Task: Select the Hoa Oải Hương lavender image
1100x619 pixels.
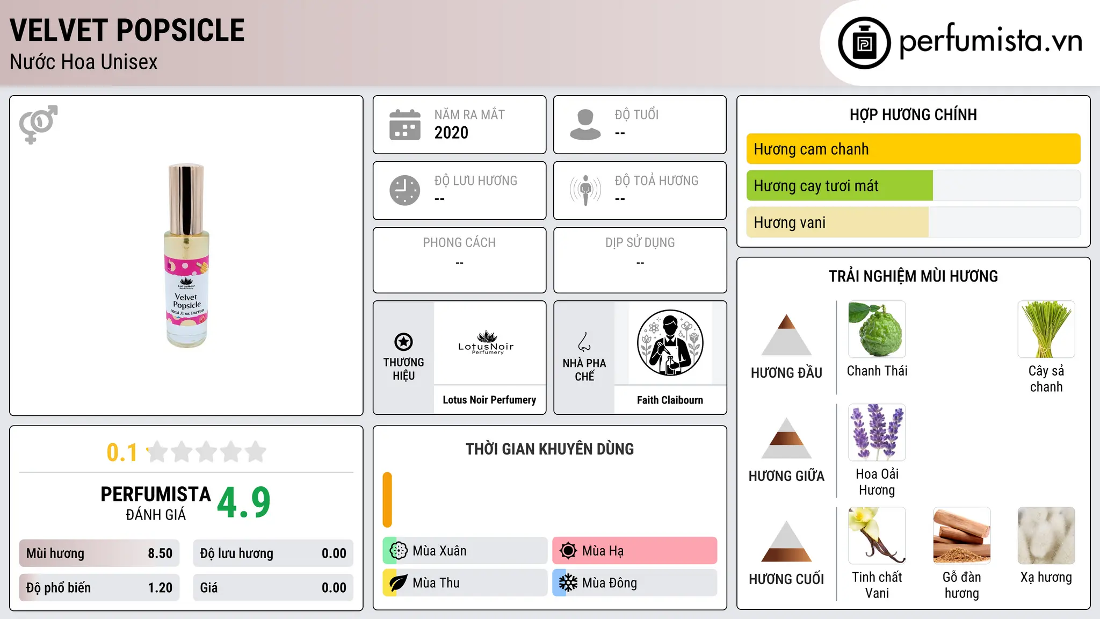Action: pos(877,433)
